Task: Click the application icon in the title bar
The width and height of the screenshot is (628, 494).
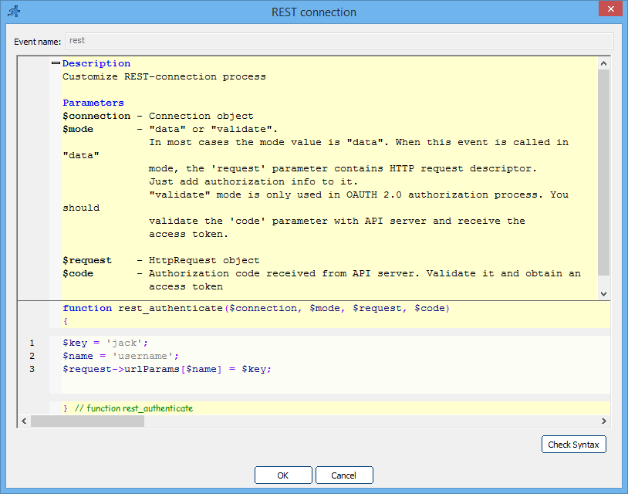Action: pos(12,9)
